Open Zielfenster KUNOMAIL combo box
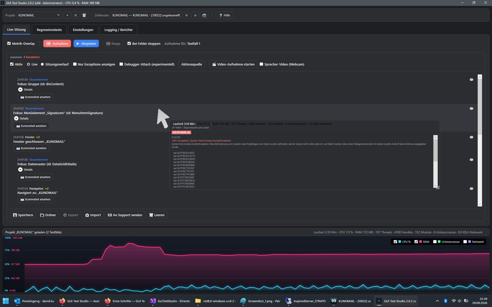492x307 pixels. tap(146, 15)
